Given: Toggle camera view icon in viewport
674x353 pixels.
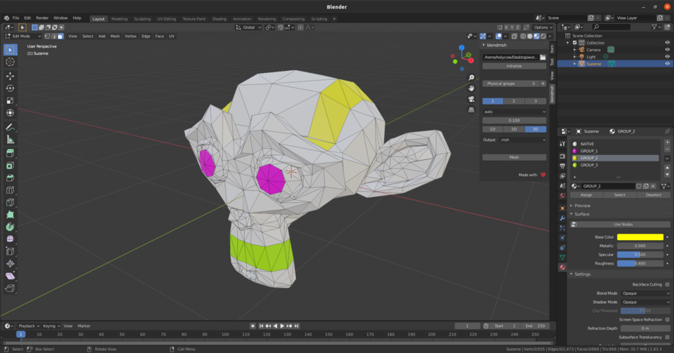Looking at the screenshot, I should (471, 99).
